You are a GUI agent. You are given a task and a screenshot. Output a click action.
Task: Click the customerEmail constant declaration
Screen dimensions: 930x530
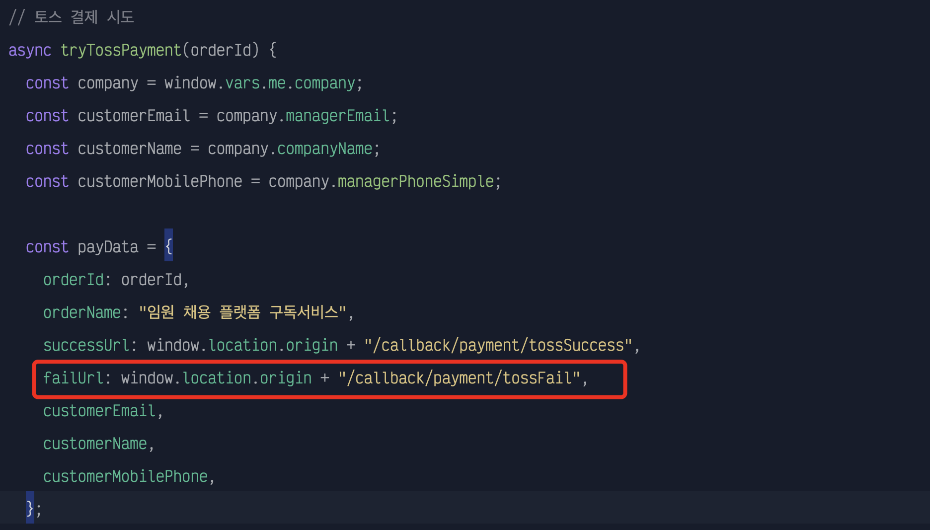(134, 116)
